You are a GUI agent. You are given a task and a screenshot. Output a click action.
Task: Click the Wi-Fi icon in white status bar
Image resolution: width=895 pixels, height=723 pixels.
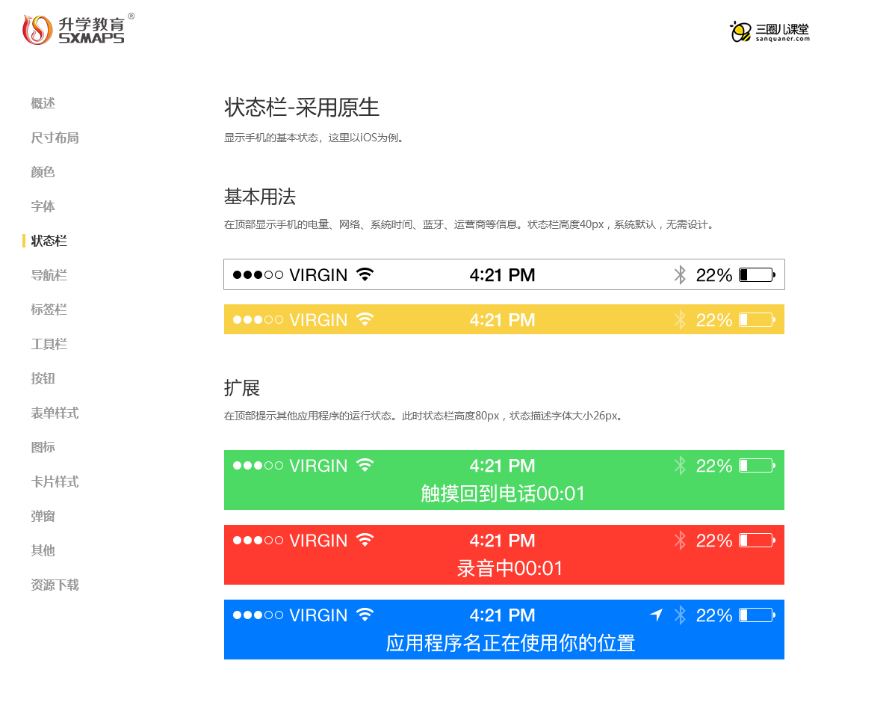365,274
